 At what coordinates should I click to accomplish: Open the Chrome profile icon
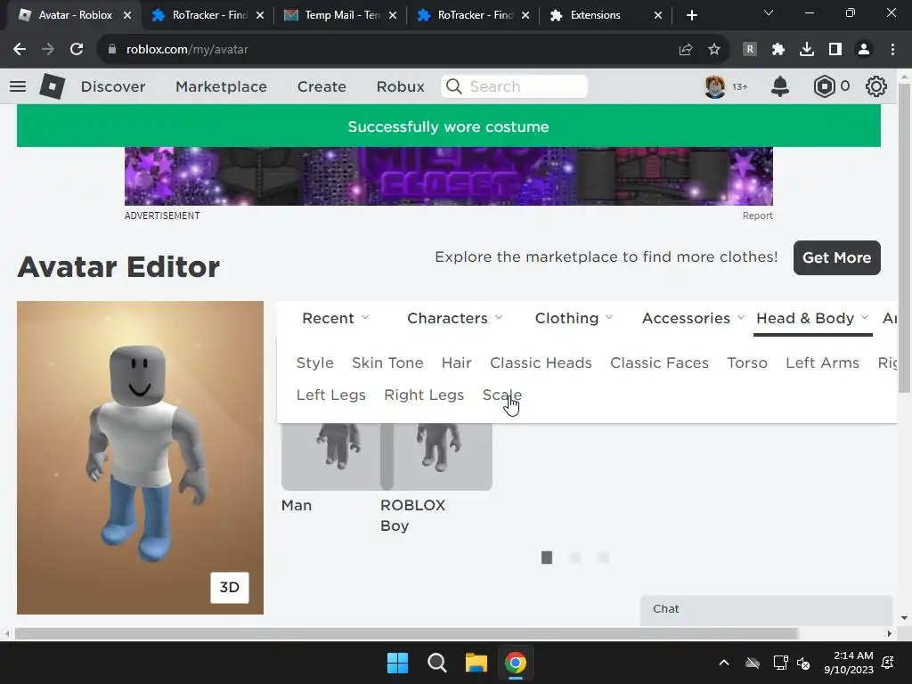[864, 50]
